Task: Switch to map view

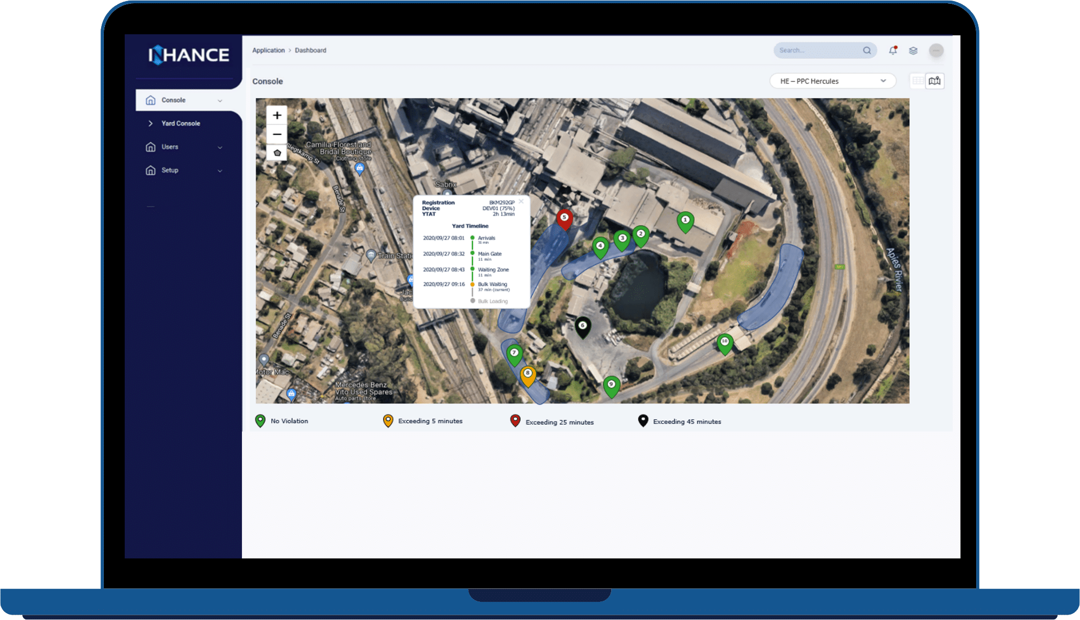Action: [934, 81]
